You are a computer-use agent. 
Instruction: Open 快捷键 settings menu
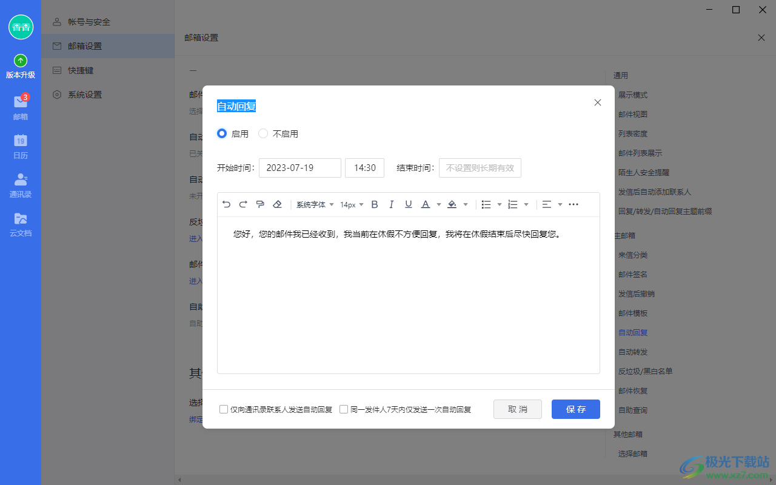[108, 70]
